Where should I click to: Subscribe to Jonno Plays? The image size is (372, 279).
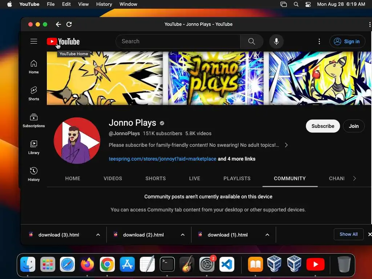[x=323, y=126]
